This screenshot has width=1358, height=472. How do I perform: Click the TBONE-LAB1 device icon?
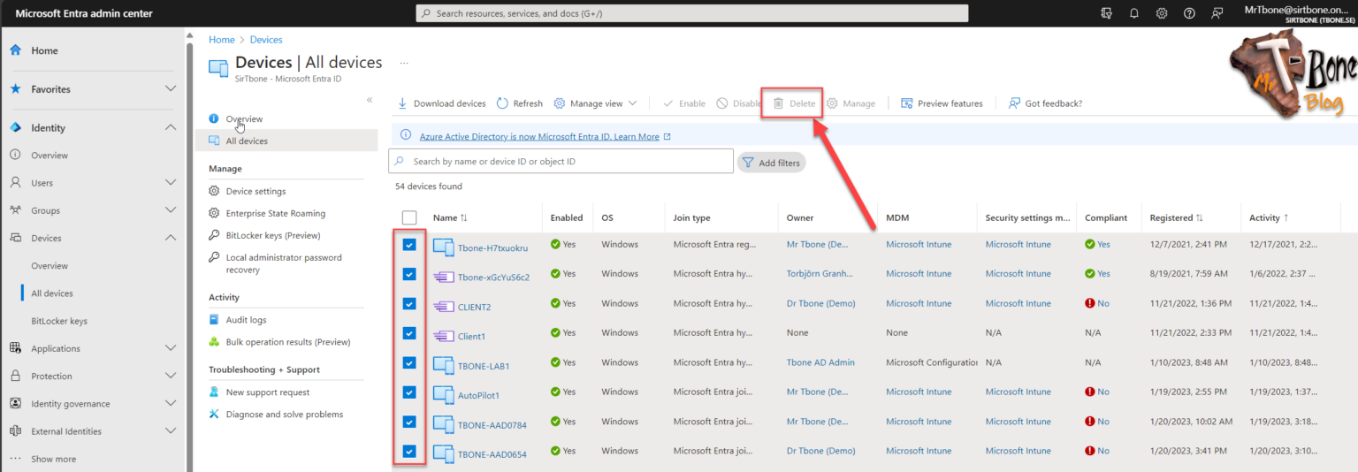click(x=442, y=365)
